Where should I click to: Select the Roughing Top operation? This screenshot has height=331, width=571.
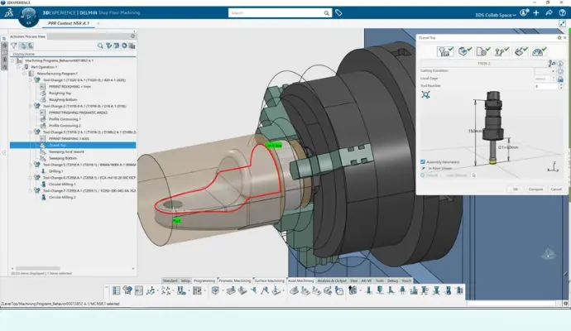click(60, 94)
